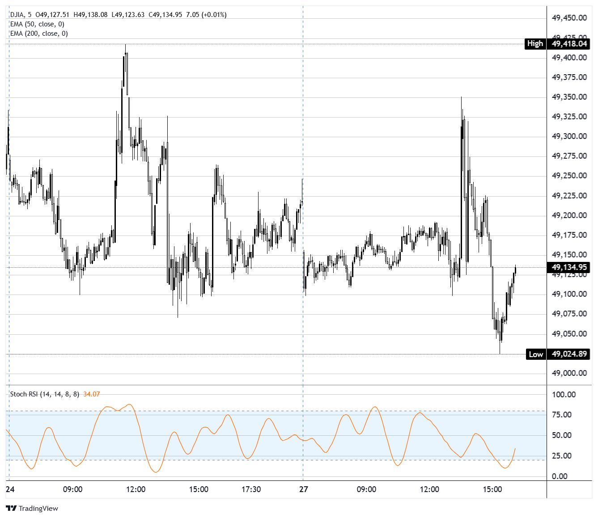This screenshot has width=598, height=518.
Task: Click the Low price tag 49,024.89
Action: pos(569,354)
